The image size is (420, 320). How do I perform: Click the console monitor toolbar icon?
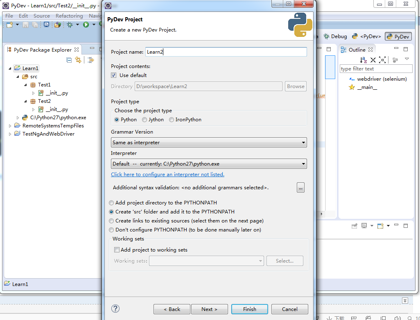[46, 25]
